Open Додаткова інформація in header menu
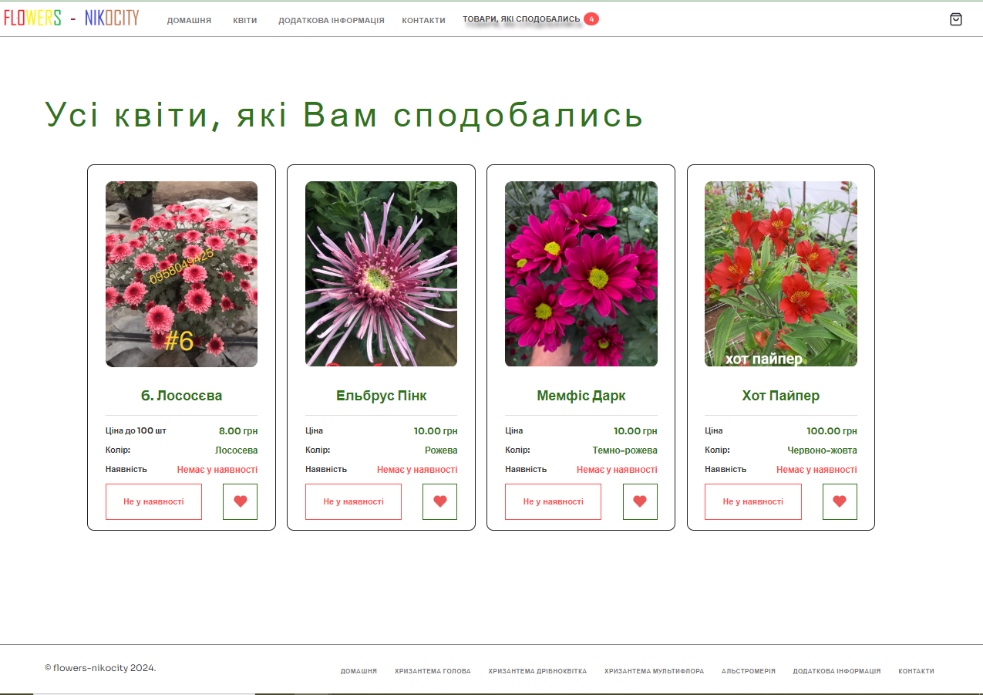The height and width of the screenshot is (695, 983). click(x=332, y=20)
